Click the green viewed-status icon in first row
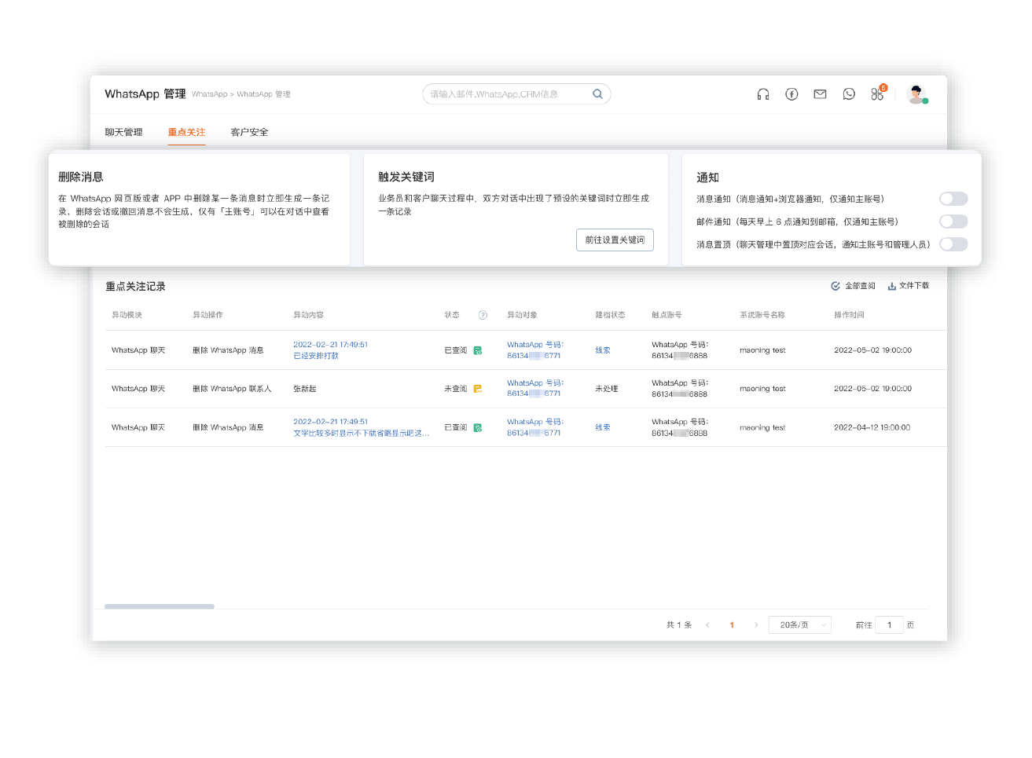The width and height of the screenshot is (1032, 758). pos(477,350)
